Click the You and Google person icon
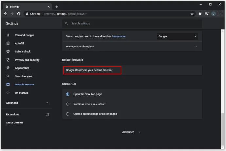Viewport: 226px width, 151px height. click(8, 35)
